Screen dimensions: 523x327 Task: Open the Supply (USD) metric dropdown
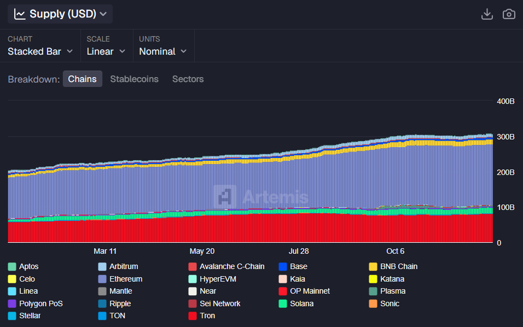pyautogui.click(x=60, y=14)
